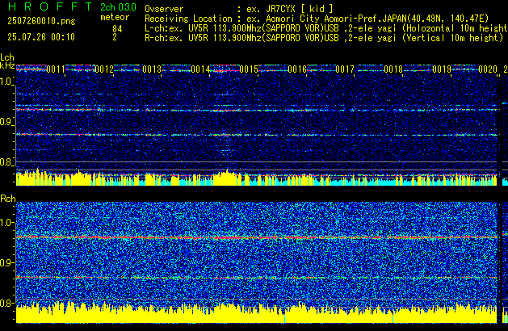
Task: Click the Rch yellow signal level graph
Action: [x=257, y=312]
